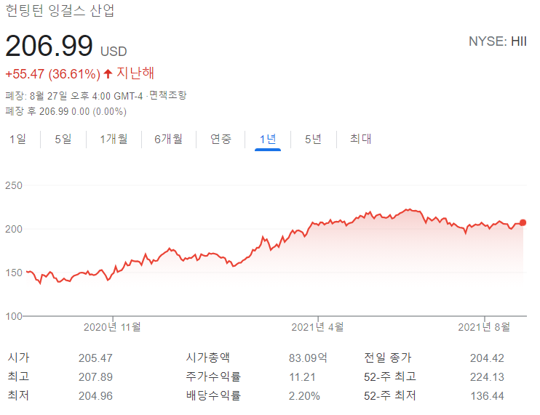Viewport: 540px width, 415px height.
Task: Click the 배당수익률 label
Action: (213, 395)
